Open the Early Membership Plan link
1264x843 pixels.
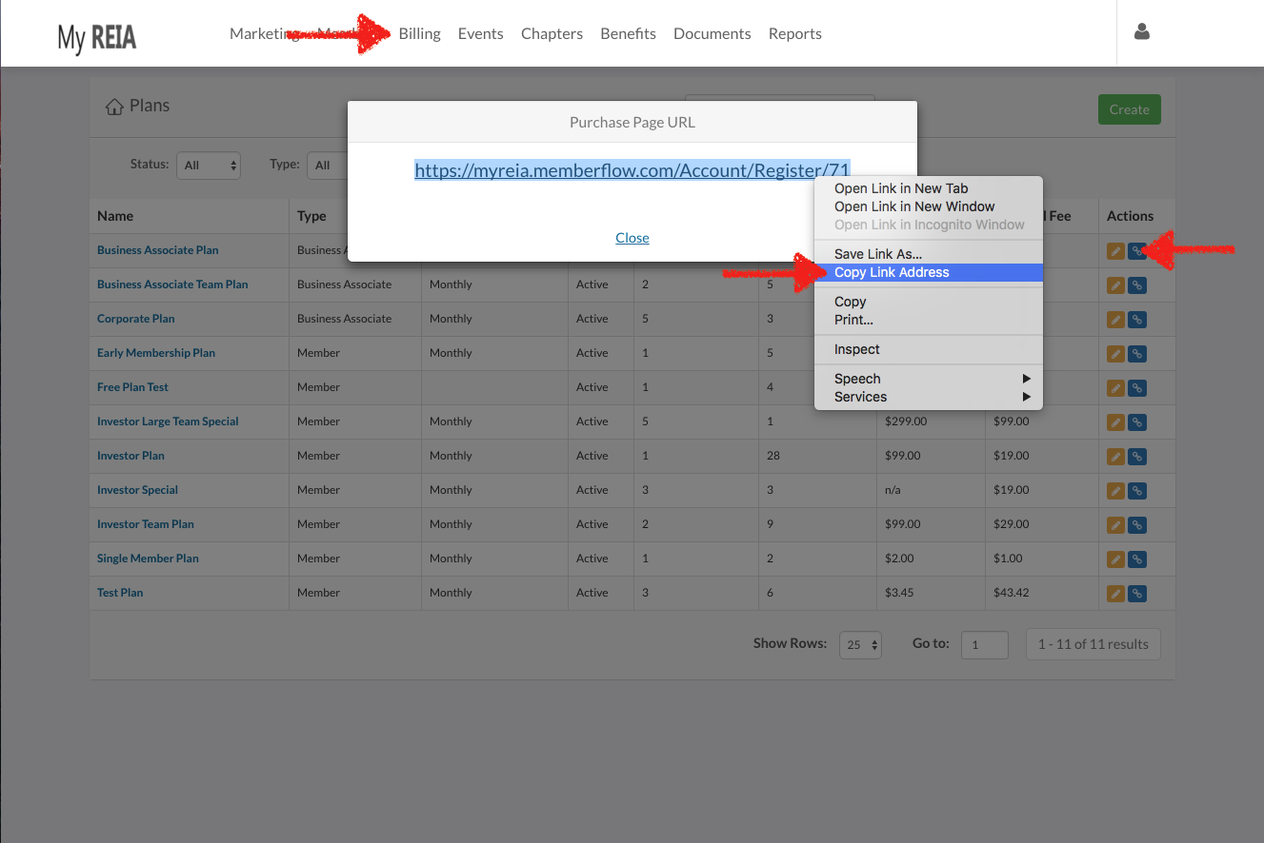(x=156, y=353)
